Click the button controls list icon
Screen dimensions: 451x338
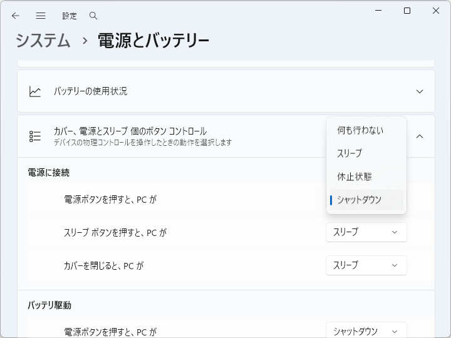click(35, 136)
